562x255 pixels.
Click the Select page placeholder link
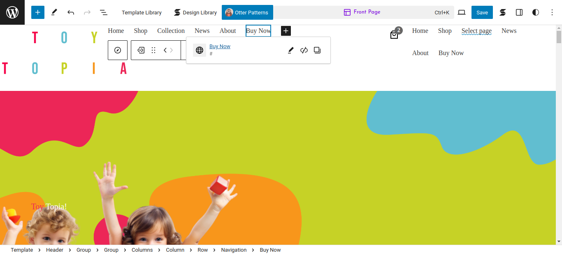point(476,31)
